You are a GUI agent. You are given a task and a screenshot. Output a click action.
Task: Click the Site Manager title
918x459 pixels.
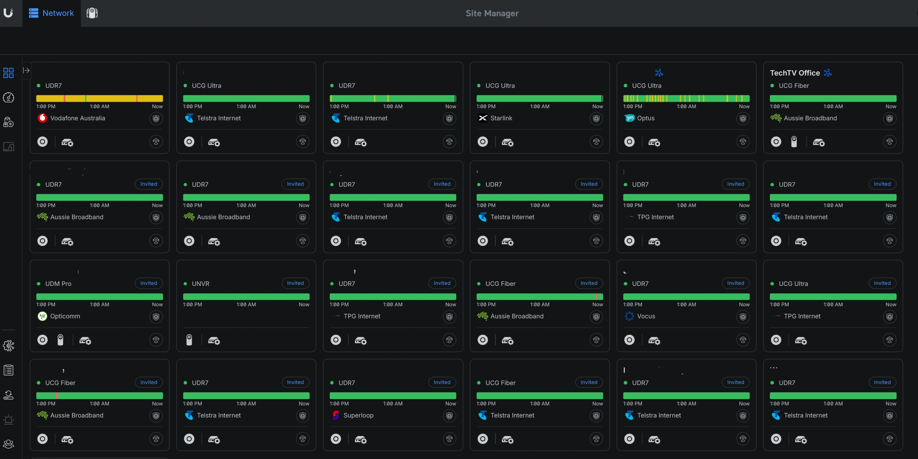pyautogui.click(x=492, y=13)
